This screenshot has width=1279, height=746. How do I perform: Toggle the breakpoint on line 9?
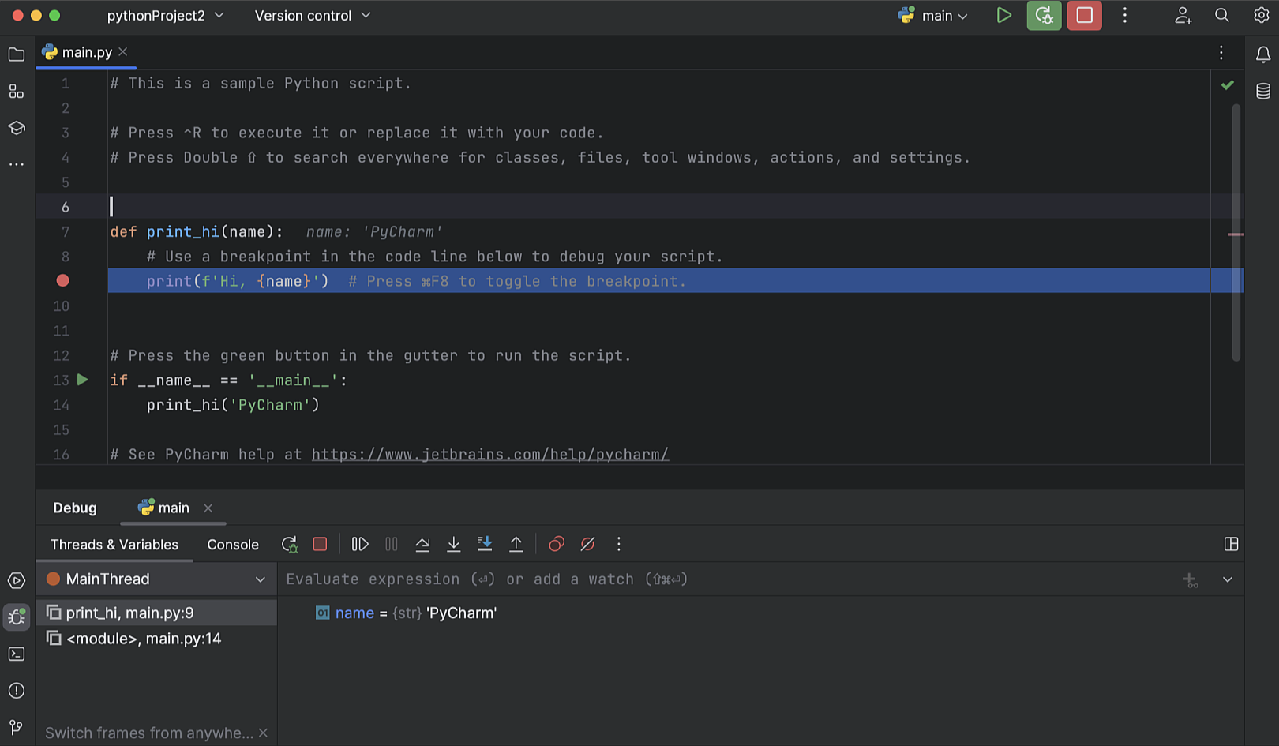pyautogui.click(x=62, y=280)
